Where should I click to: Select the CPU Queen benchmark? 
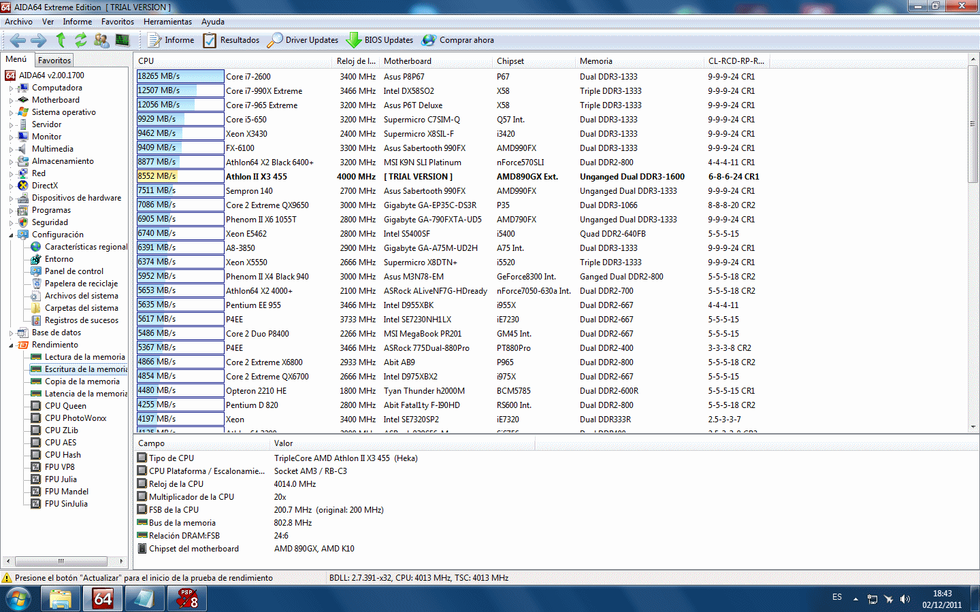coord(65,406)
